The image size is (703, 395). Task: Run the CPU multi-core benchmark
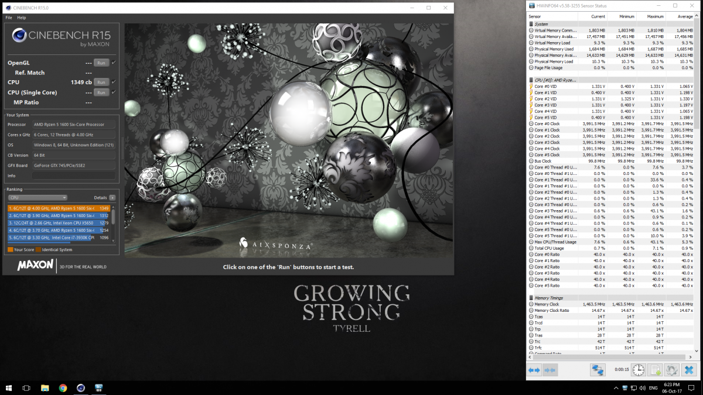[101, 83]
